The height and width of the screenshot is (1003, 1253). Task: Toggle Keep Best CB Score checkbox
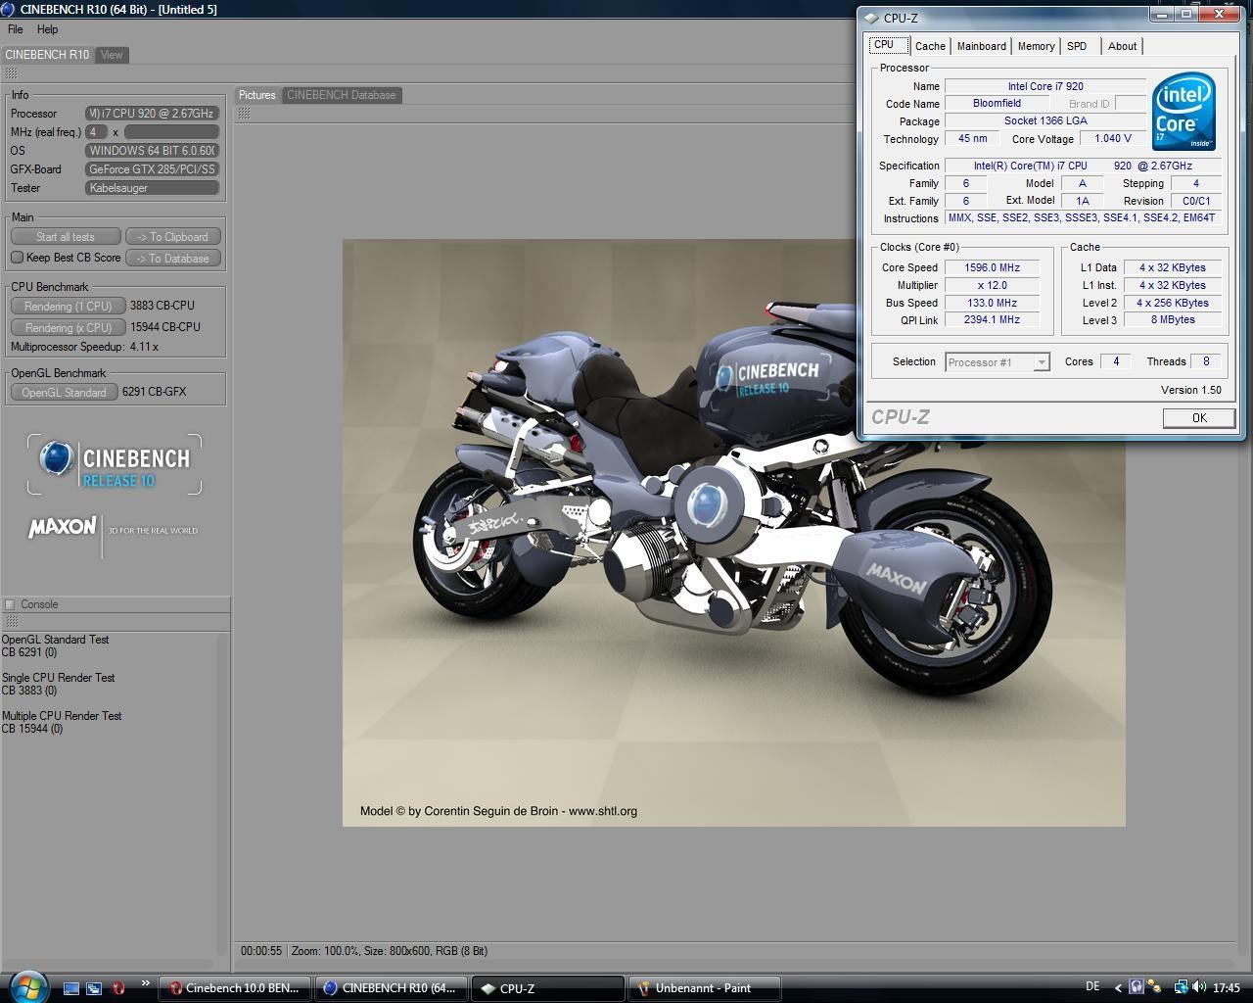[x=17, y=258]
